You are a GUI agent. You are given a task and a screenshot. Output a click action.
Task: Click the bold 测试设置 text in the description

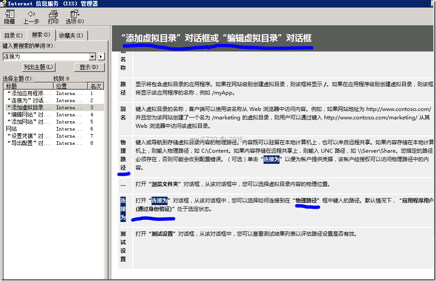coord(162,234)
